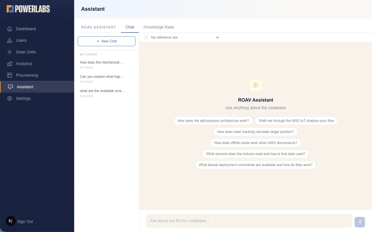Click the New Chat button
This screenshot has width=372, height=232.
pyautogui.click(x=106, y=41)
